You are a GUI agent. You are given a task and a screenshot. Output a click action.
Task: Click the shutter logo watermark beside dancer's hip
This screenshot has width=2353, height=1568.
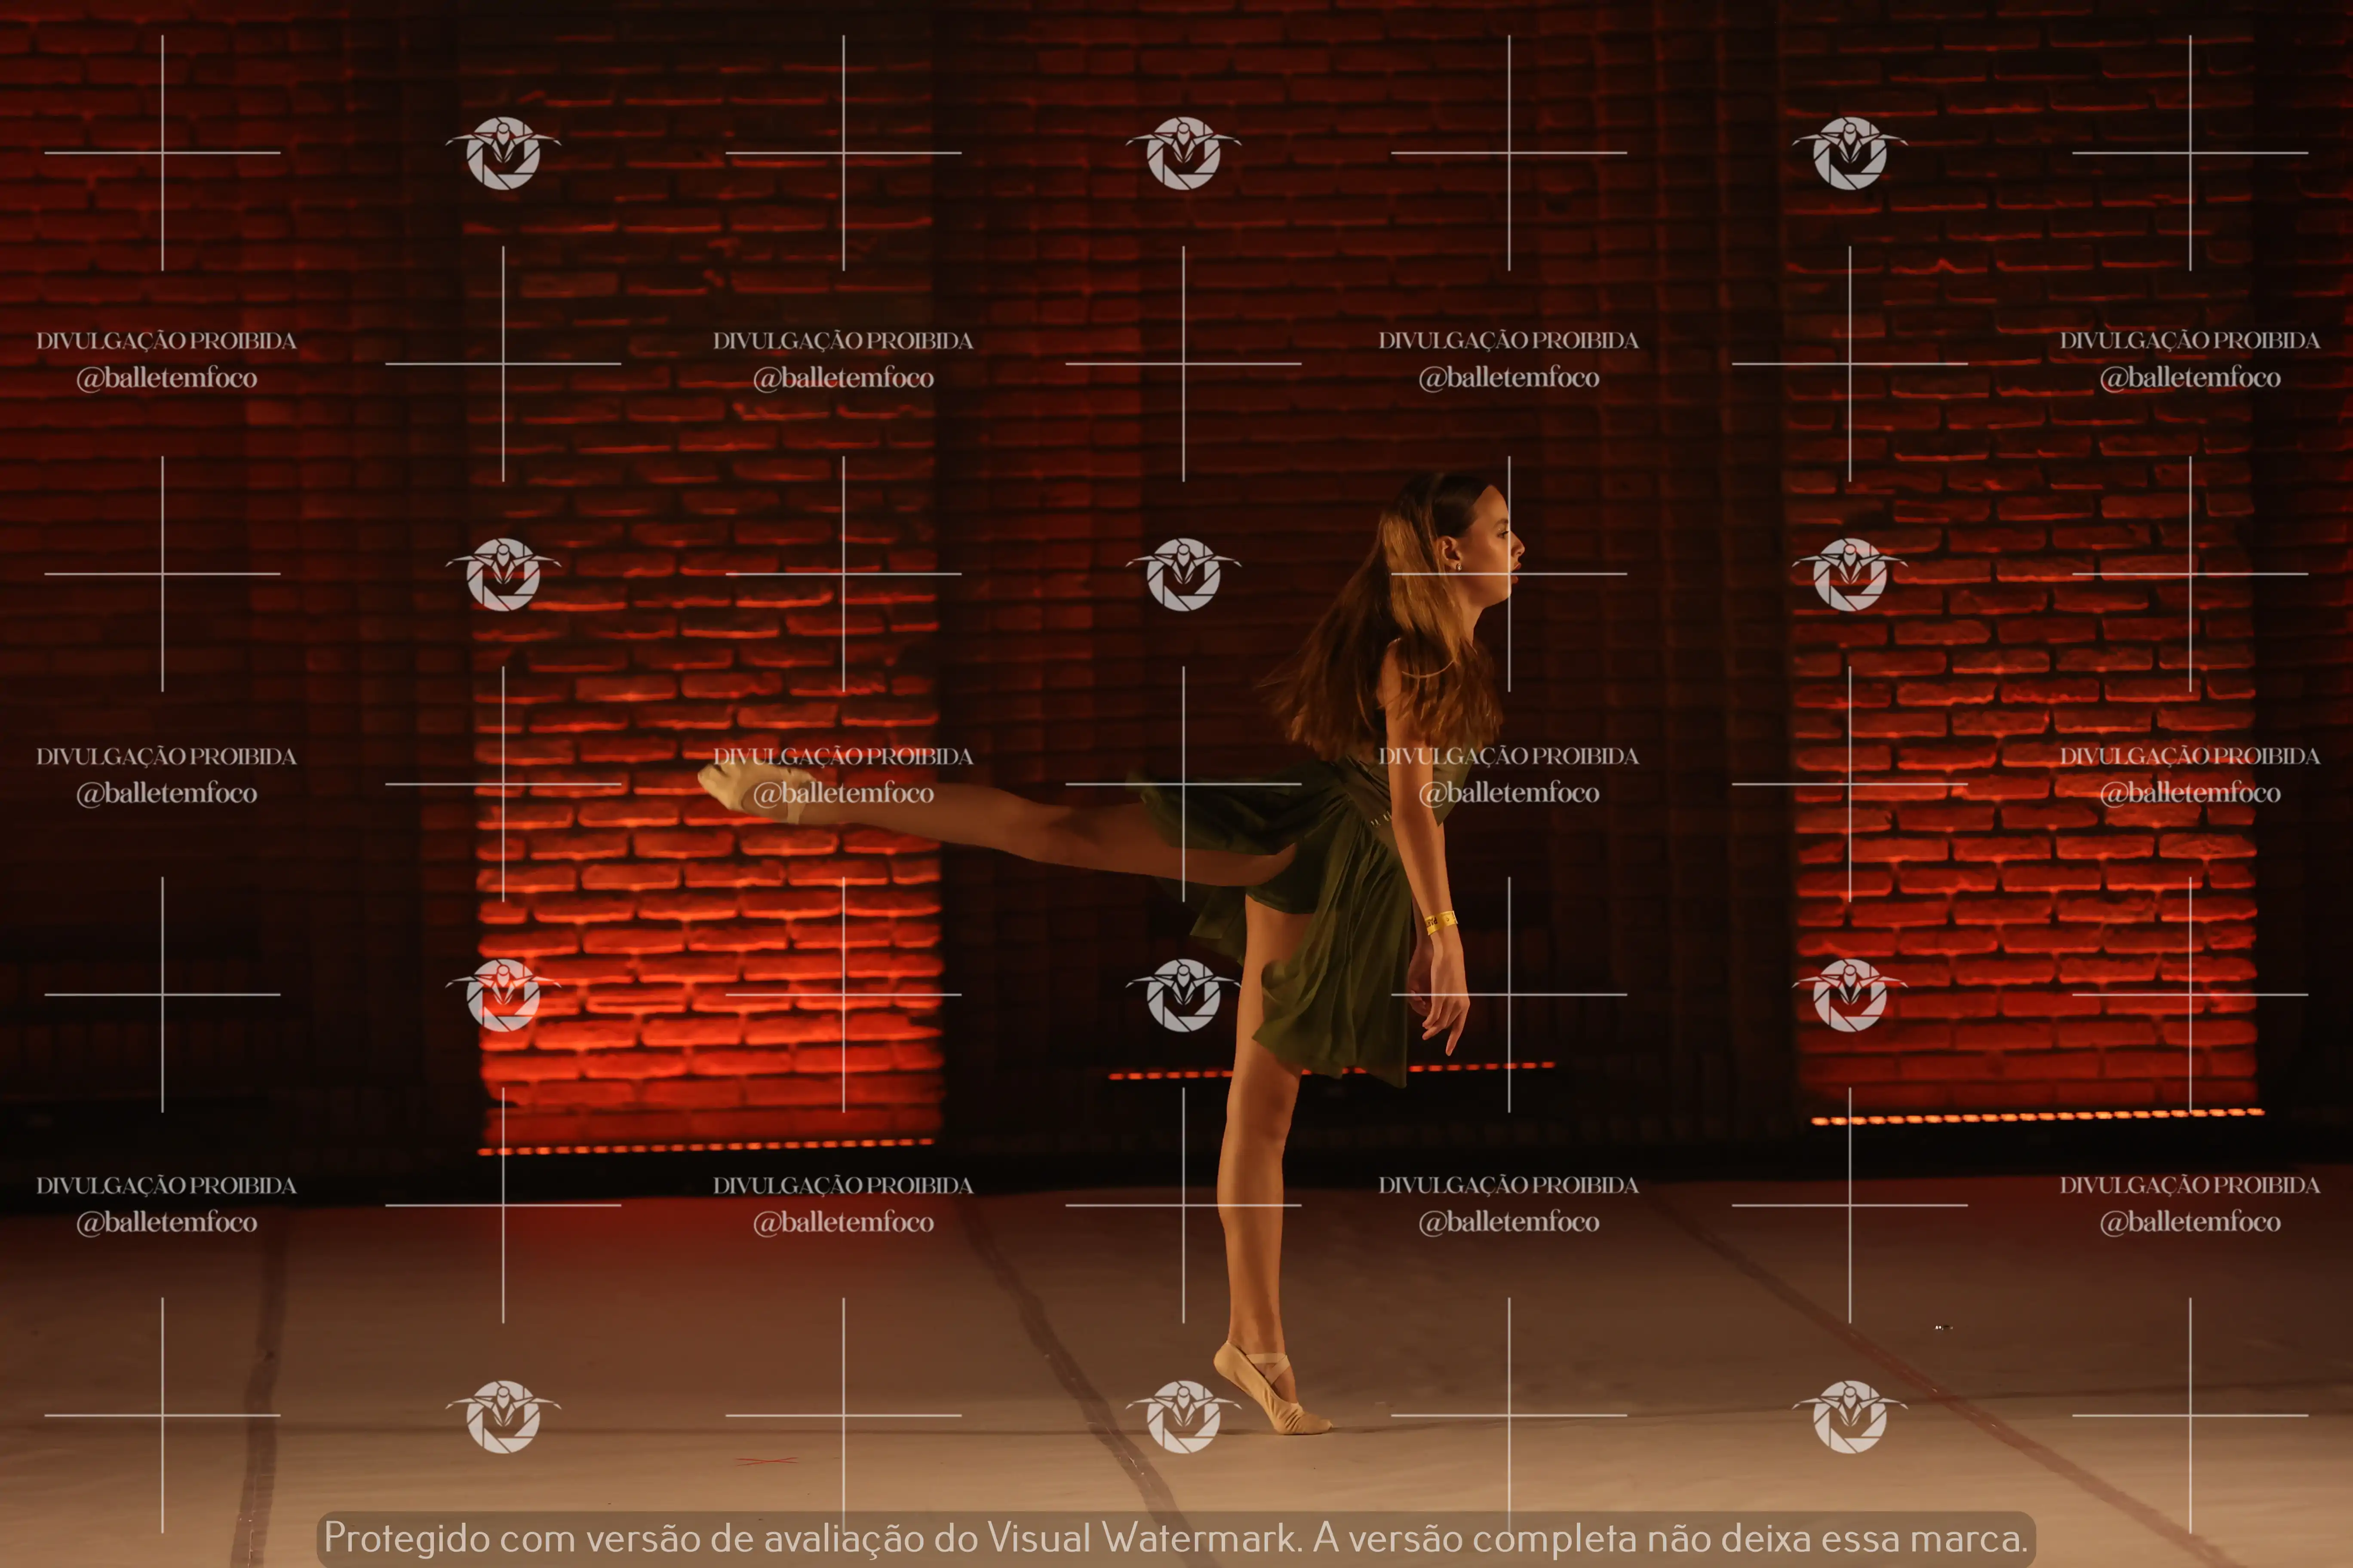pyautogui.click(x=1183, y=995)
